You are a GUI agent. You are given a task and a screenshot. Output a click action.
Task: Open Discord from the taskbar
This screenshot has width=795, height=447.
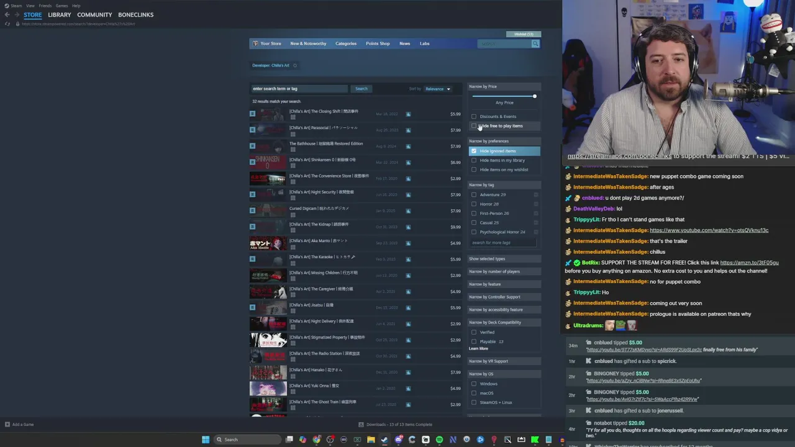(398, 440)
